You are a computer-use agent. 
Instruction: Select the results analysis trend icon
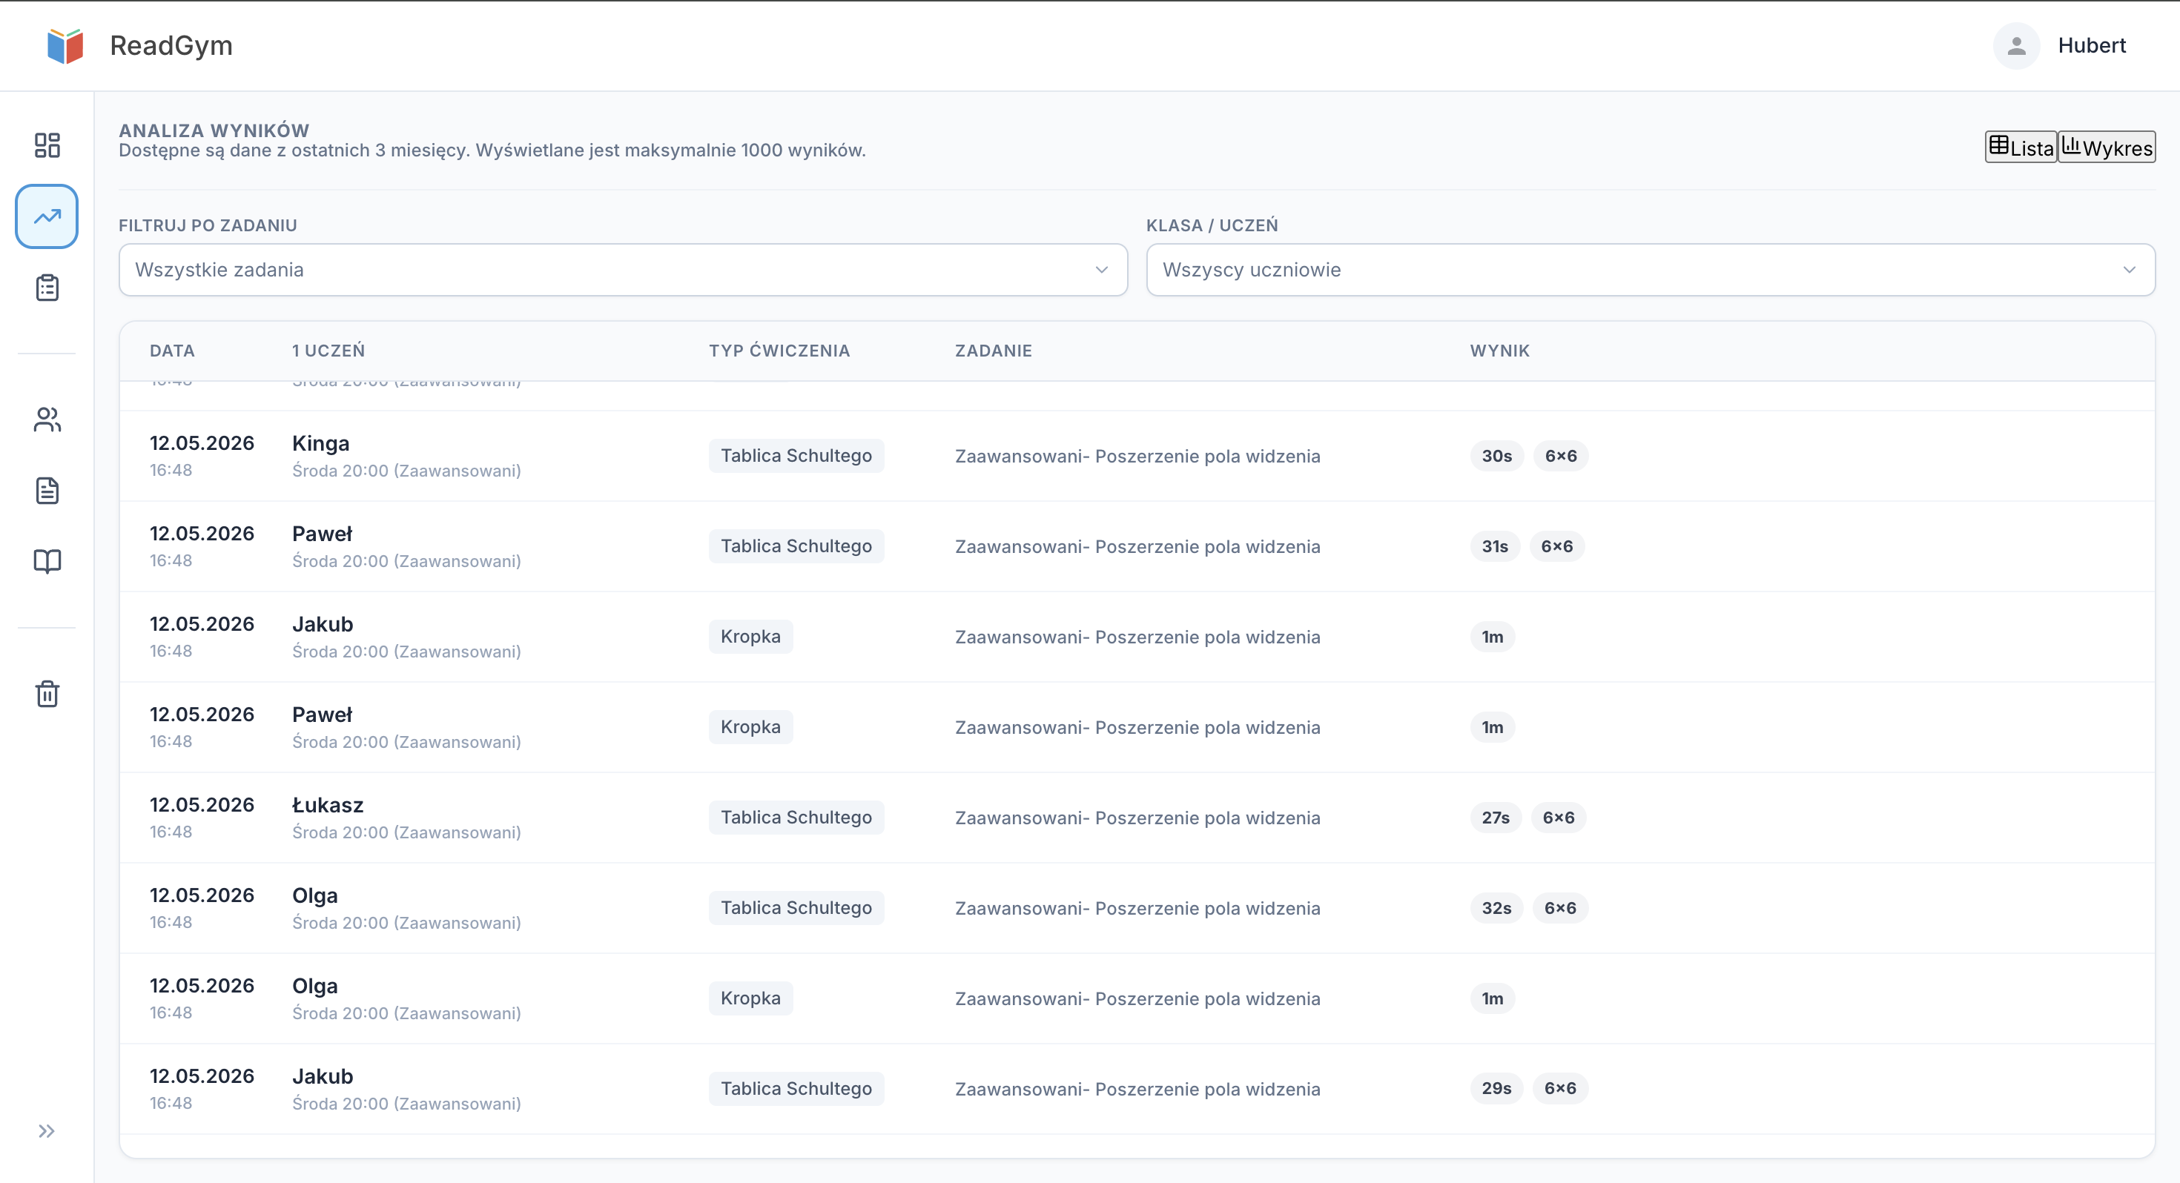point(47,216)
